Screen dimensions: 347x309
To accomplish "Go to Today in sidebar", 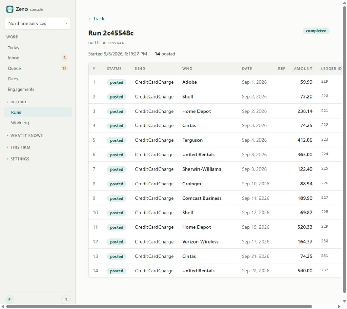I will pyautogui.click(x=13, y=48).
